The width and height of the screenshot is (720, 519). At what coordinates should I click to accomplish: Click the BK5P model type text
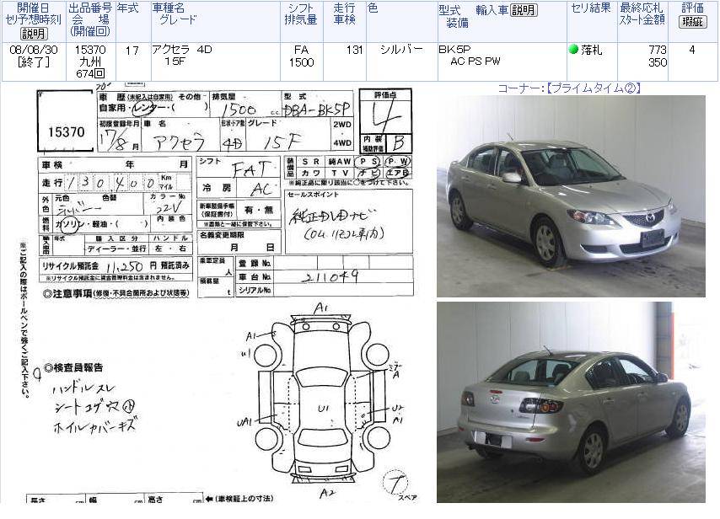[454, 49]
